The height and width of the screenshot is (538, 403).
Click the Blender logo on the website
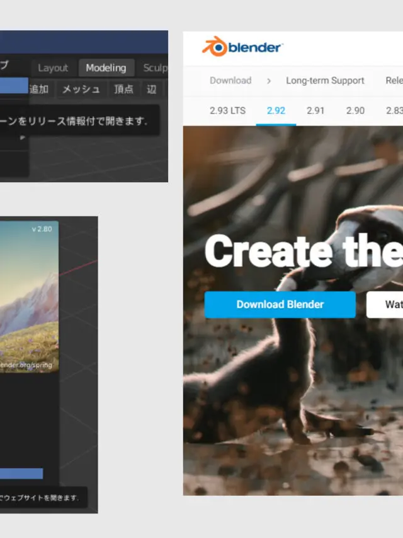tap(242, 47)
